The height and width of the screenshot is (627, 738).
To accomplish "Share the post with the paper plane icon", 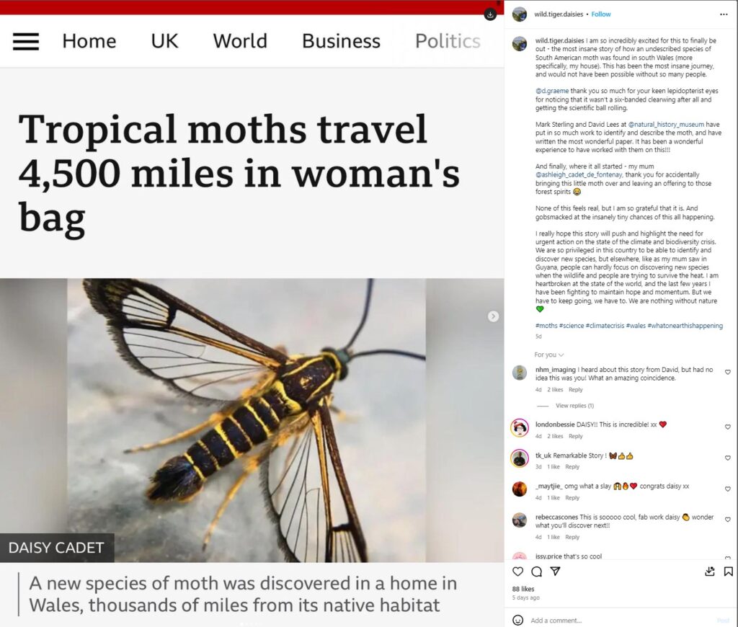I will [x=555, y=572].
